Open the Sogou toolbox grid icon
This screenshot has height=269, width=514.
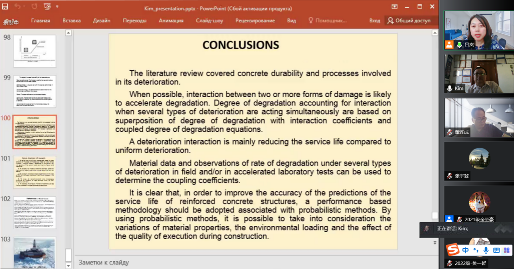point(506,250)
